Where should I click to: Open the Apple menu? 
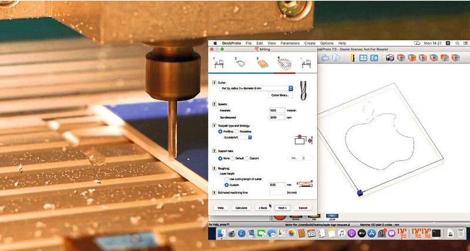[215, 43]
